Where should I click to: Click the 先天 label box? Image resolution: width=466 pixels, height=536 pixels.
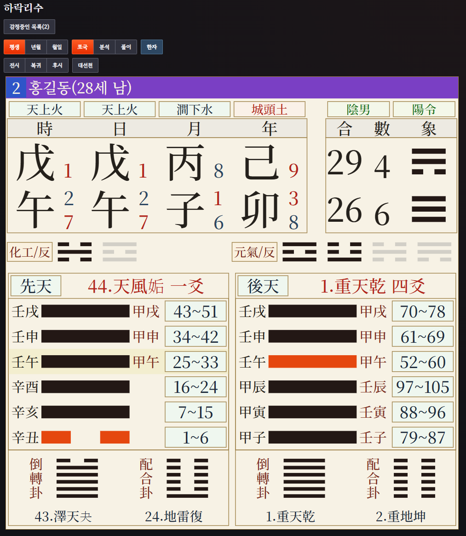[x=36, y=286]
